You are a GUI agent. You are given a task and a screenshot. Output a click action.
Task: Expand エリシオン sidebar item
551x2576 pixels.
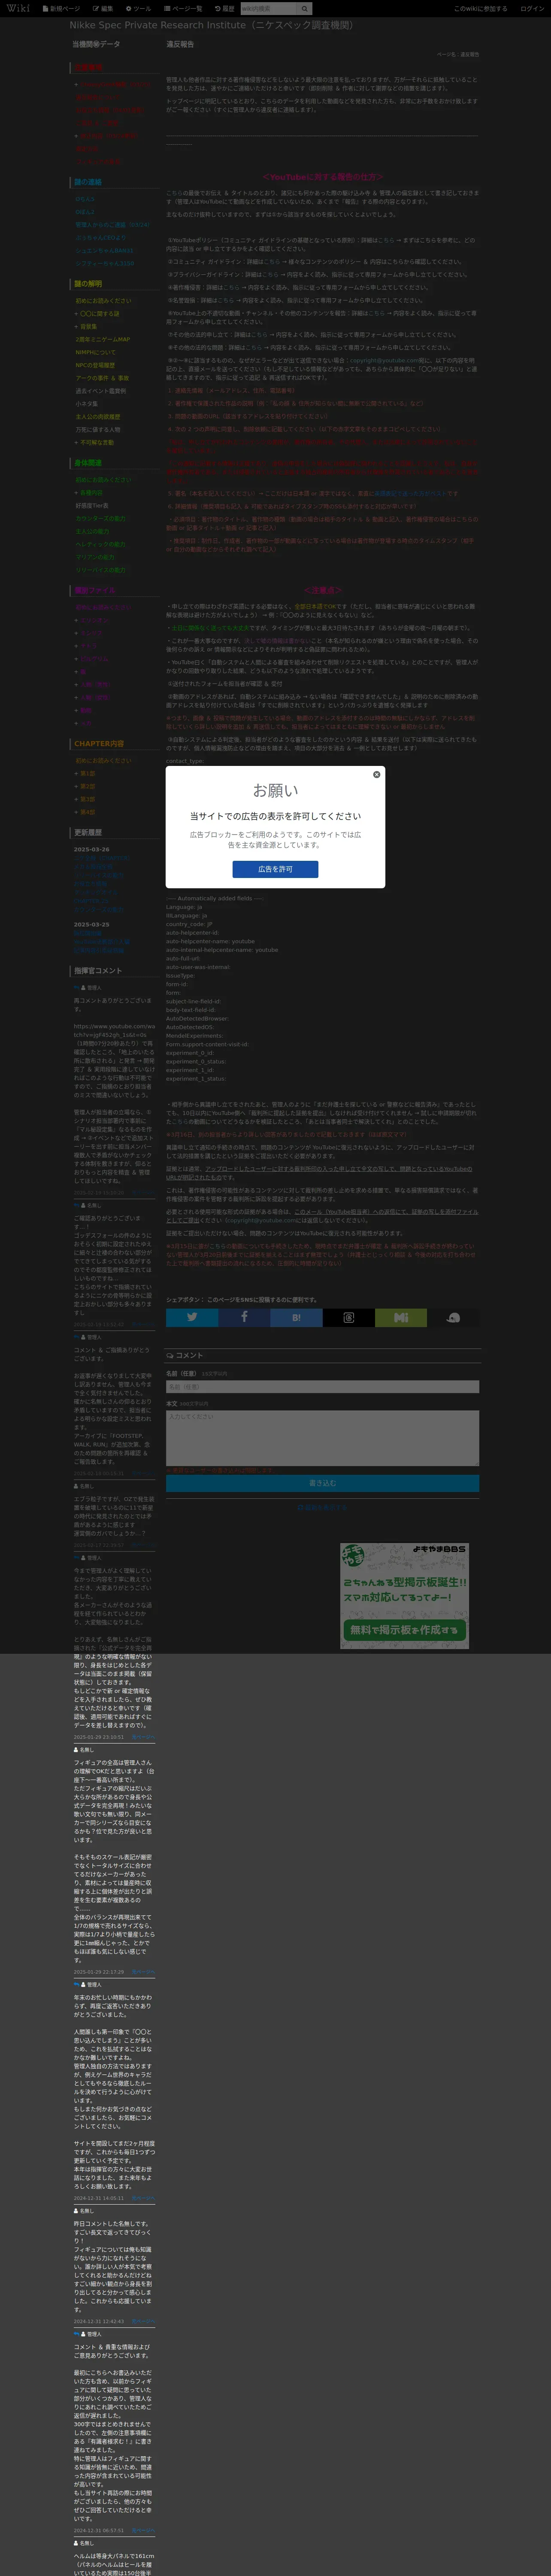tap(91, 620)
